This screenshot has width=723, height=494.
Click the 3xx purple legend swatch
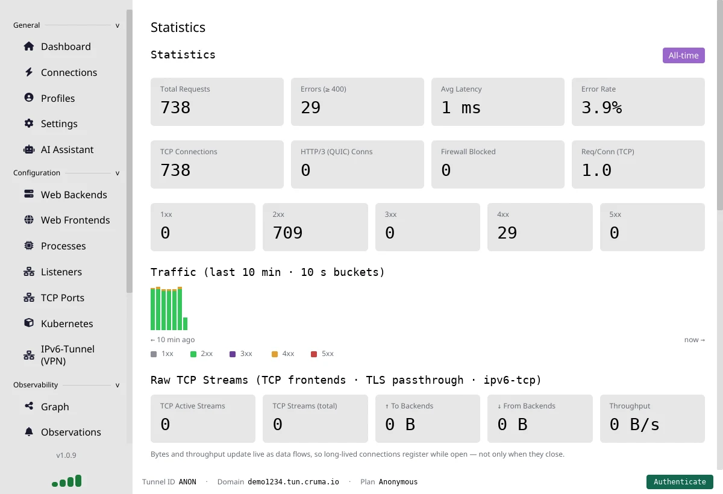(233, 354)
